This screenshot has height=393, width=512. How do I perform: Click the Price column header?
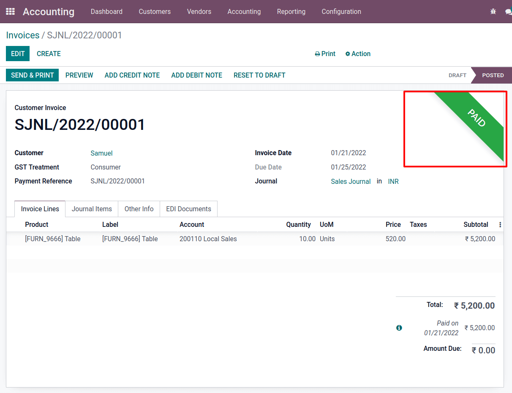point(393,225)
